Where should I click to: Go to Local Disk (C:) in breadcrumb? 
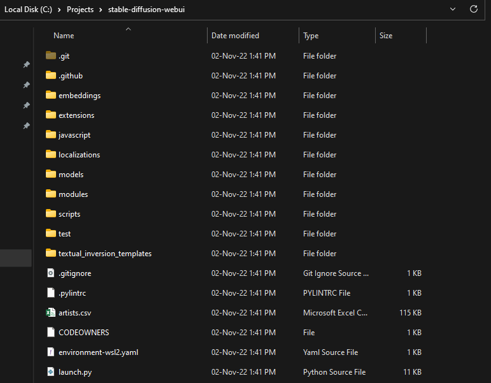coord(28,10)
